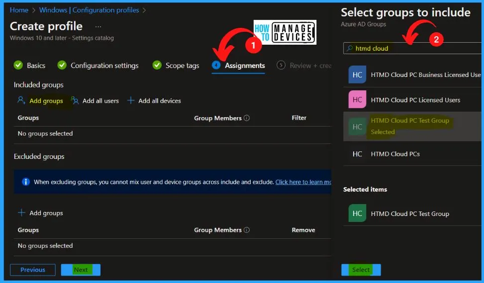Screen dimensions: 484x283
Task: Click blue HC avatar of Business Licensed Users
Action: click(357, 74)
